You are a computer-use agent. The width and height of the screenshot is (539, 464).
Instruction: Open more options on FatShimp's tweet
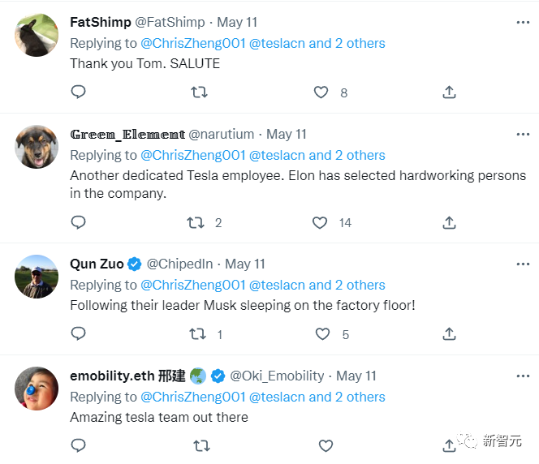(519, 22)
